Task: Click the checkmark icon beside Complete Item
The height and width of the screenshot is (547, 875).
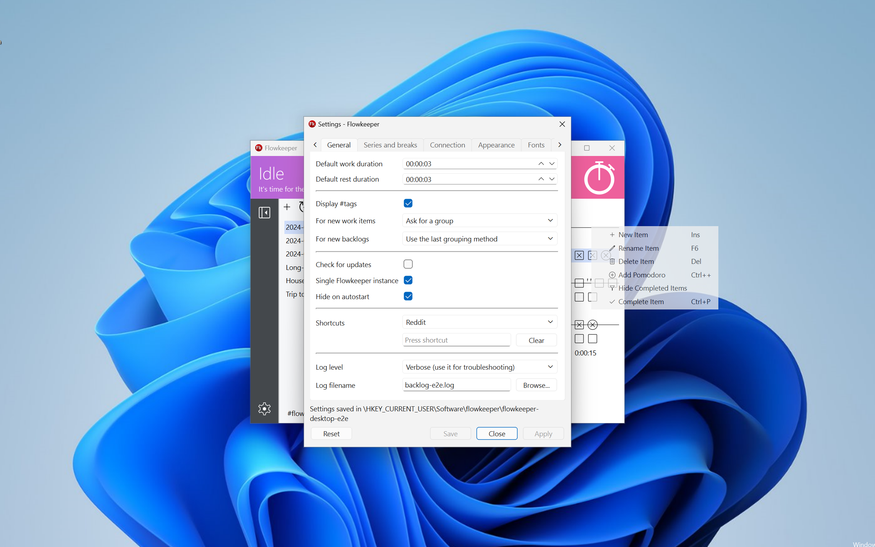Action: click(612, 302)
